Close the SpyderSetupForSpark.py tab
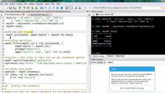Screen dimensions: 165x93 click(50, 14)
